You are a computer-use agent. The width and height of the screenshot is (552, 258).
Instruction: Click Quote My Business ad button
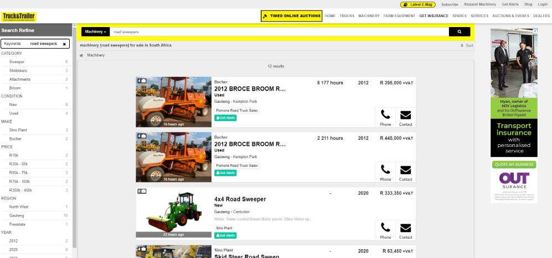tap(514, 165)
